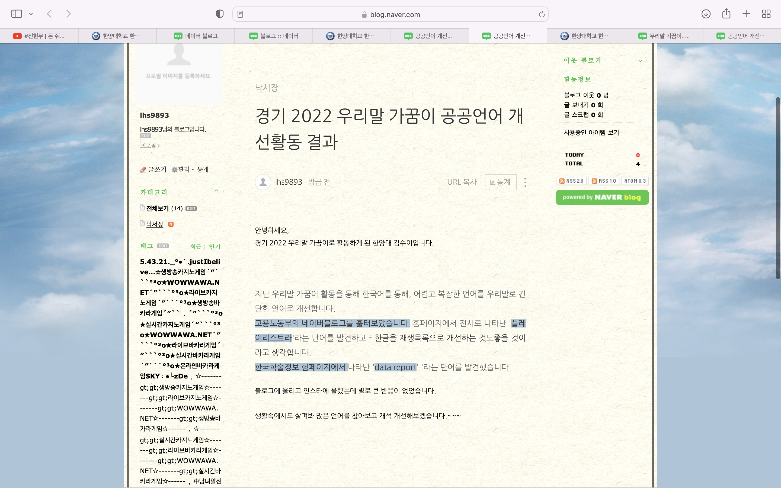
Task: Sort tags by 최근 recent
Action: tap(196, 247)
